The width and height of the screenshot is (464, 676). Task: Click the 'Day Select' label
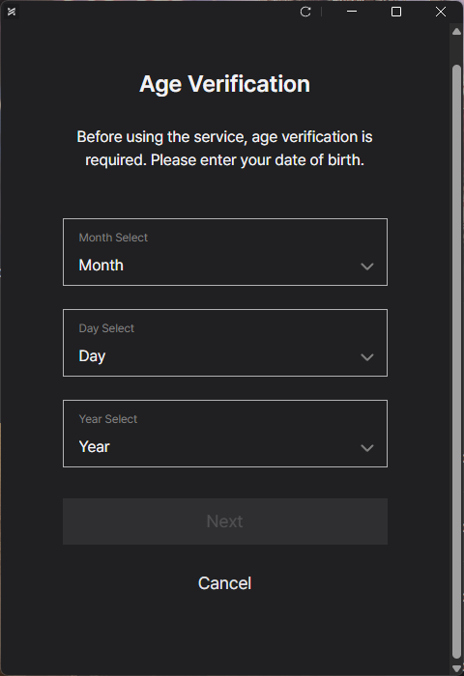pyautogui.click(x=106, y=328)
